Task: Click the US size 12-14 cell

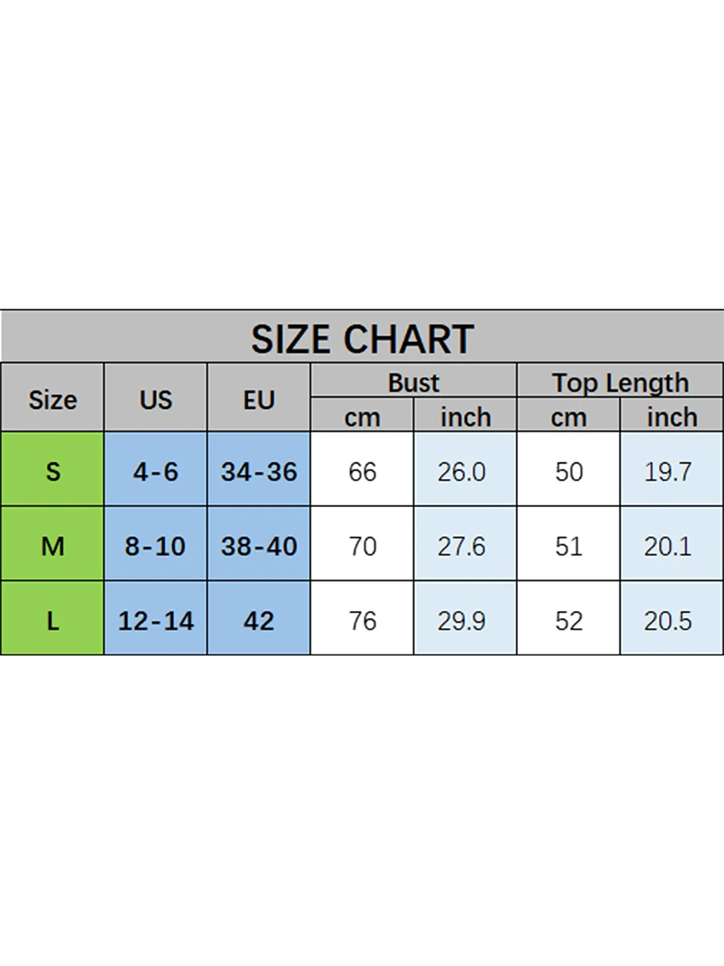Action: tap(155, 618)
